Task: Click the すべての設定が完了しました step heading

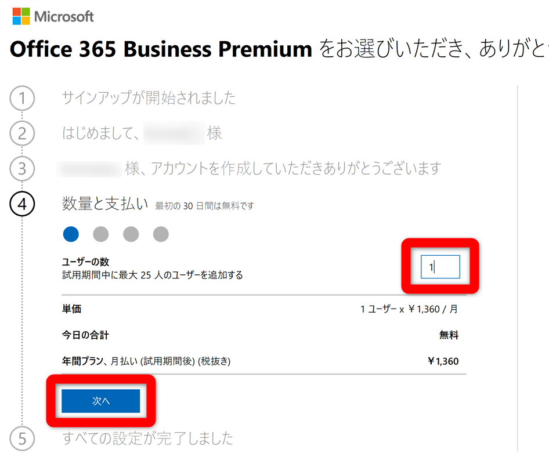Action: 147,437
